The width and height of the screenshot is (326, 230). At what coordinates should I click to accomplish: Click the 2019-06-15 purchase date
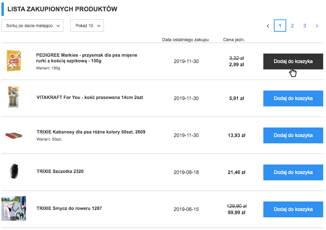(186, 210)
